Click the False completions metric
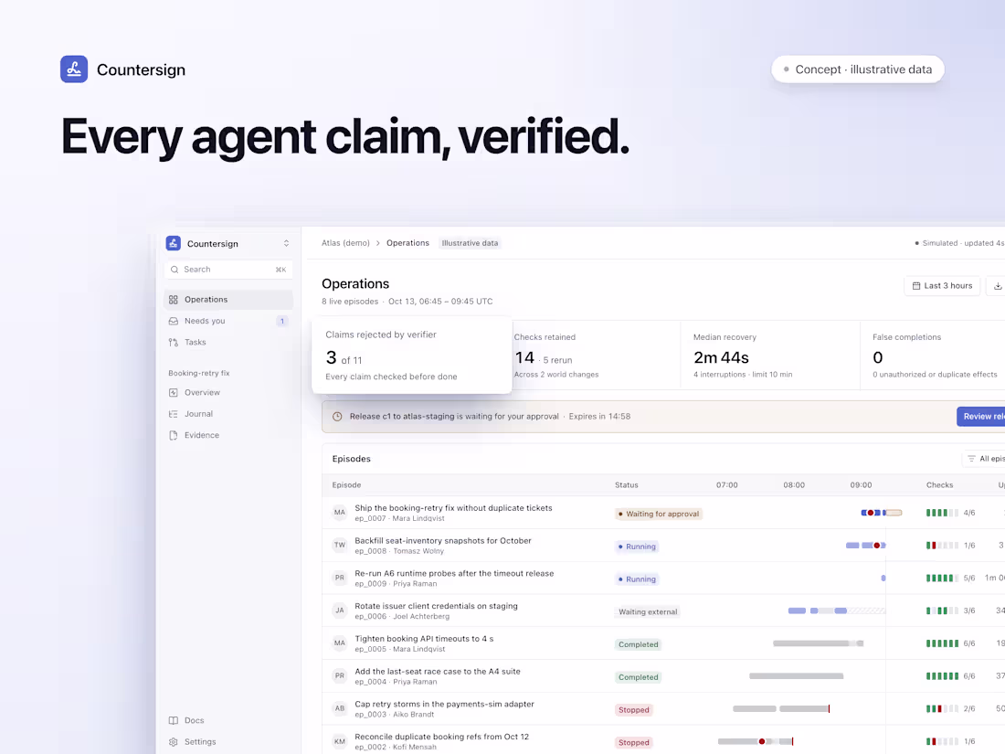Viewport: 1005px width, 754px height. [933, 356]
